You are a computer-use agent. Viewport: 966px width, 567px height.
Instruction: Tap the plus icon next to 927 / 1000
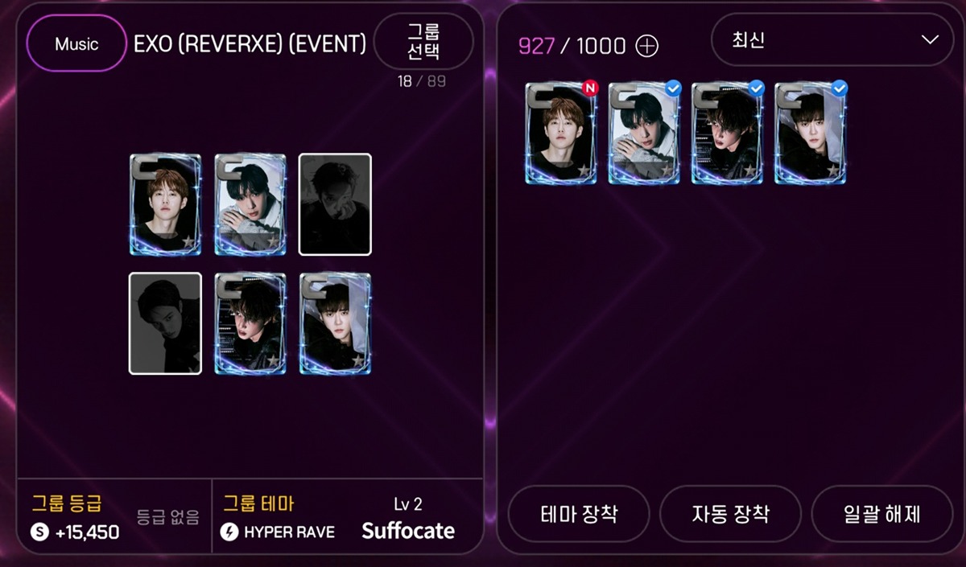(x=647, y=46)
